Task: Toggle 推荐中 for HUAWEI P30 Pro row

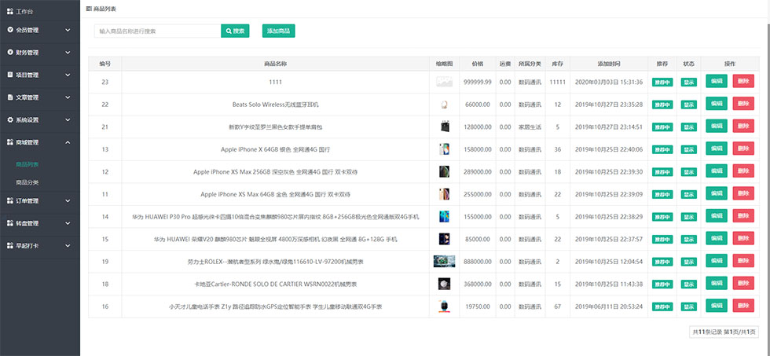Action: pyautogui.click(x=662, y=217)
